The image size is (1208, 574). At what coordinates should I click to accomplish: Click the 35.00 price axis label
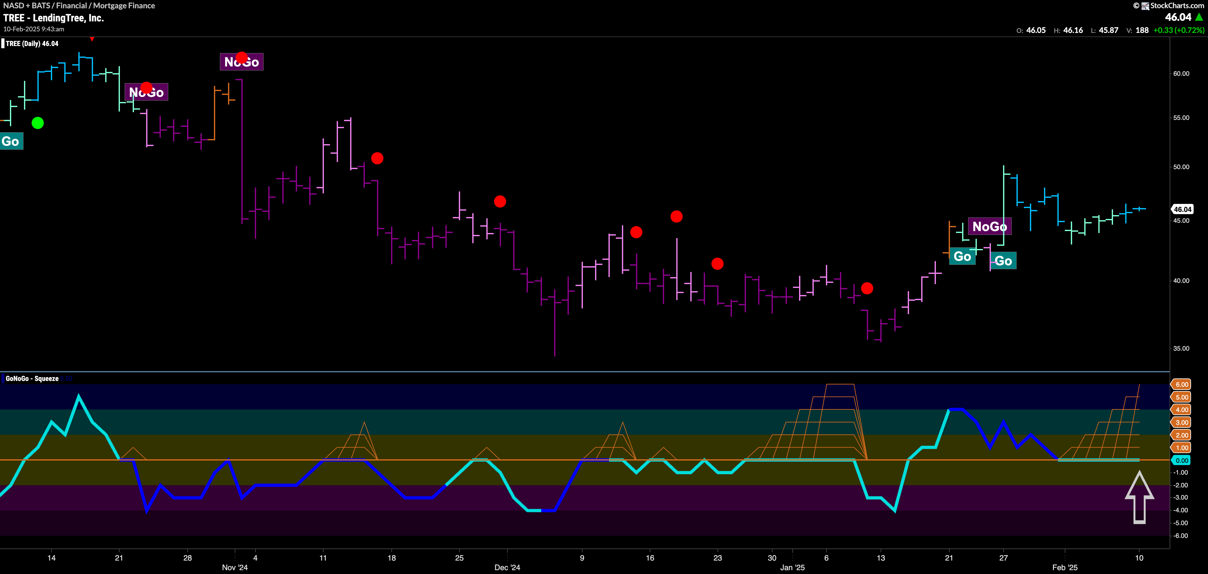[x=1181, y=348]
